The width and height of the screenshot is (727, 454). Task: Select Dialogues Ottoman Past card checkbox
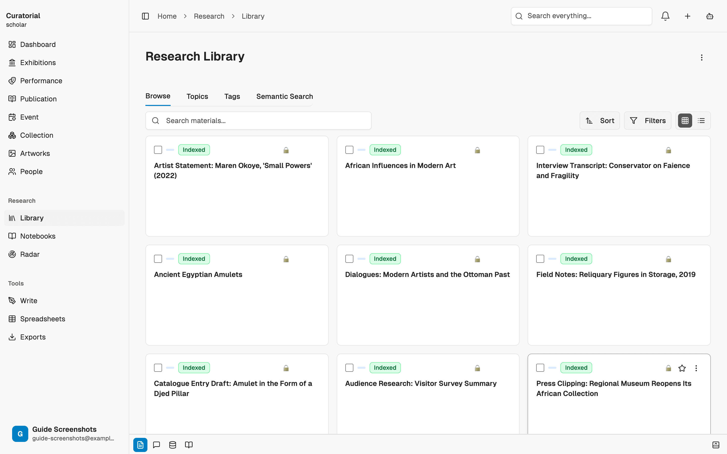349,259
